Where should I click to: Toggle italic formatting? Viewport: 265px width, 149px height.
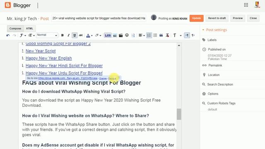tap(68, 35)
